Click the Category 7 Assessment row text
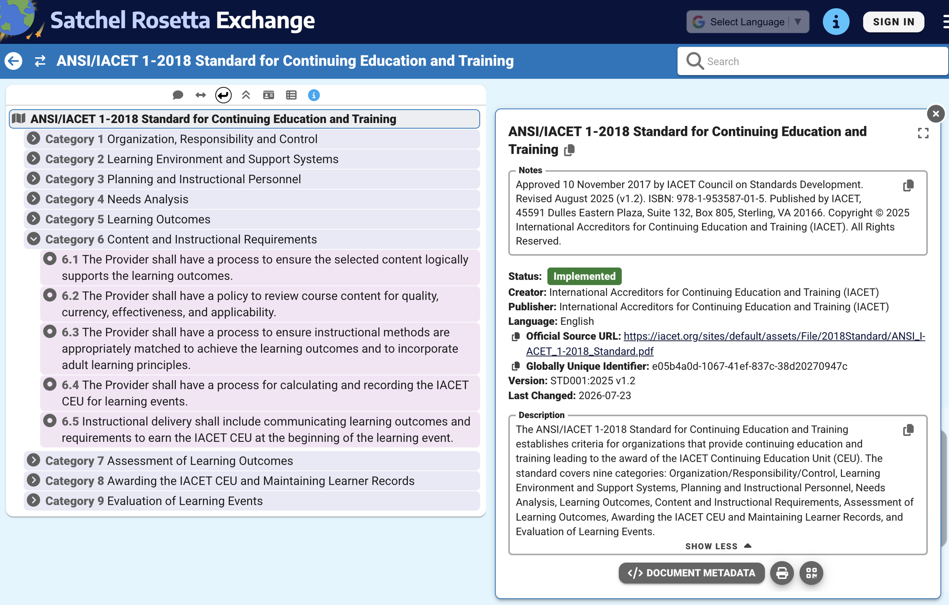 coord(169,461)
